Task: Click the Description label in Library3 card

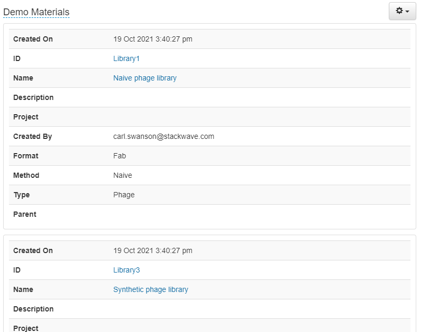Action: (33, 309)
